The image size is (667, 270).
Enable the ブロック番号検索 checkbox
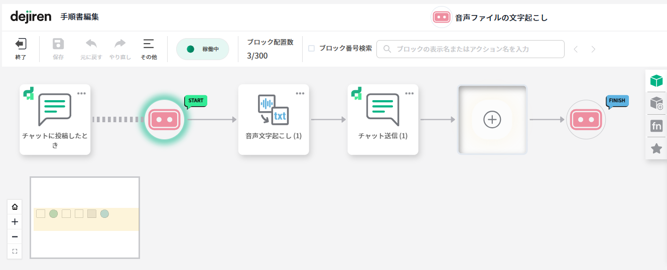312,49
